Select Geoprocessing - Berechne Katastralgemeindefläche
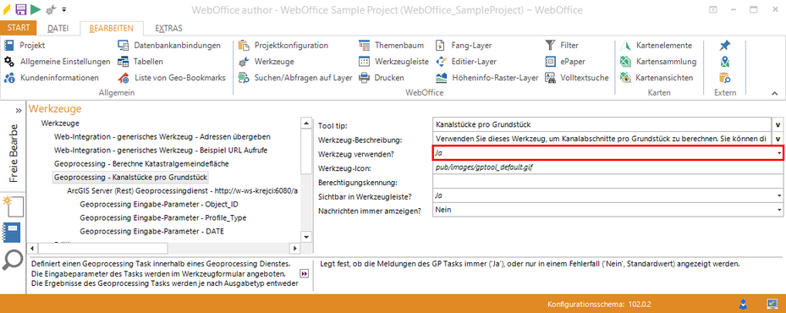The height and width of the screenshot is (313, 786). (x=141, y=163)
